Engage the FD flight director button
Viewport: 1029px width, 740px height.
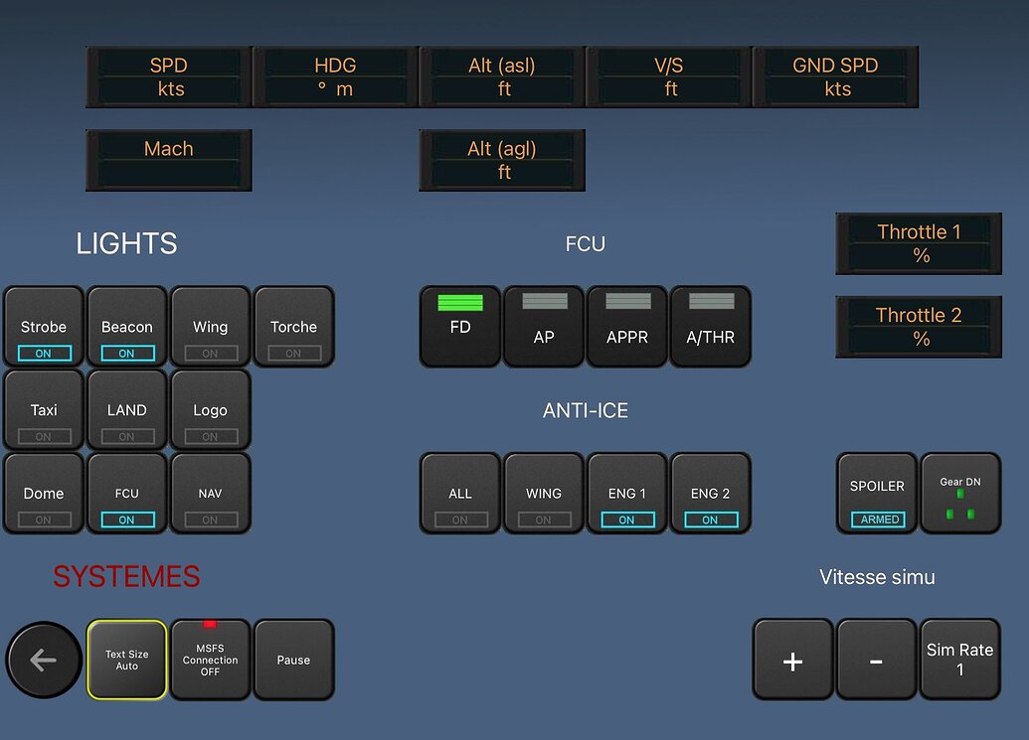point(459,327)
